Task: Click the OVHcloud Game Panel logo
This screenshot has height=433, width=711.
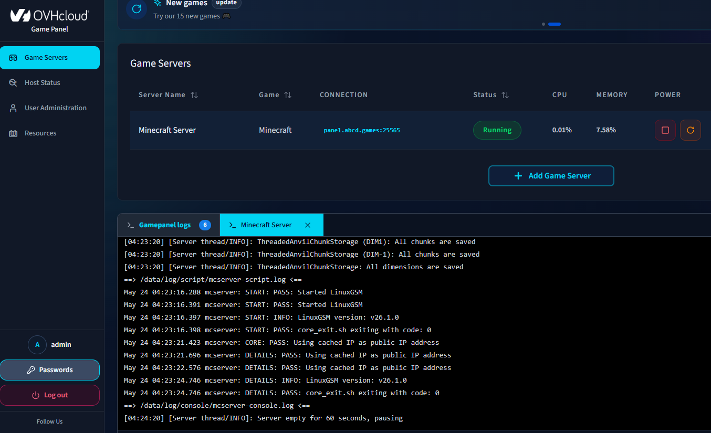Action: pos(50,20)
